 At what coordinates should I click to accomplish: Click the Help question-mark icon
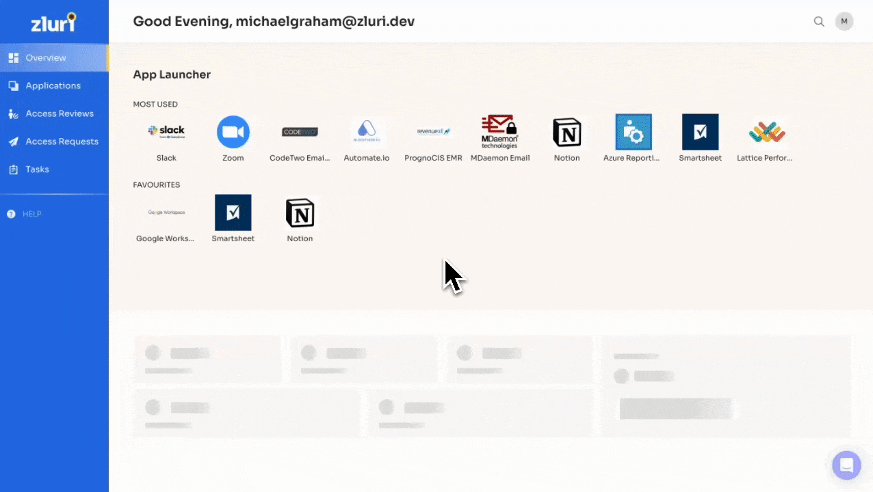click(x=11, y=214)
